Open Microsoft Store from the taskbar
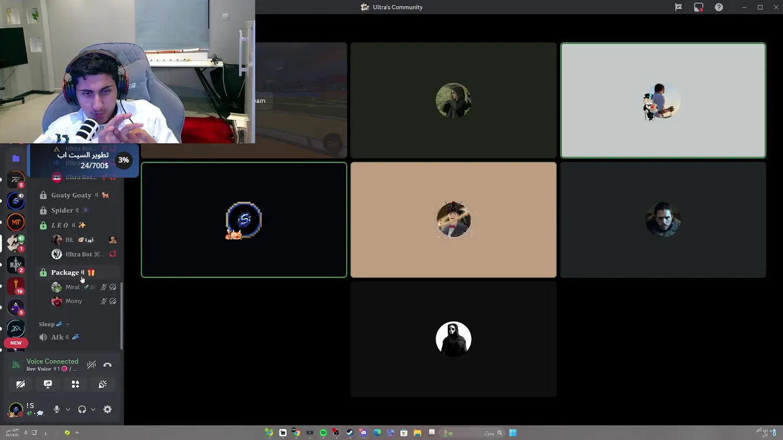The width and height of the screenshot is (783, 440). point(404,433)
